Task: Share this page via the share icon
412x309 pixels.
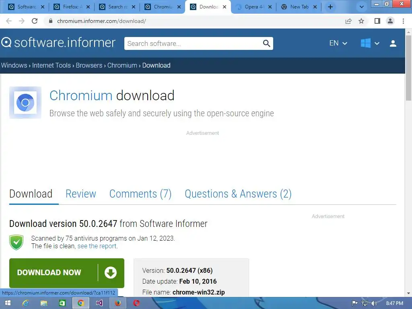Action: click(348, 21)
